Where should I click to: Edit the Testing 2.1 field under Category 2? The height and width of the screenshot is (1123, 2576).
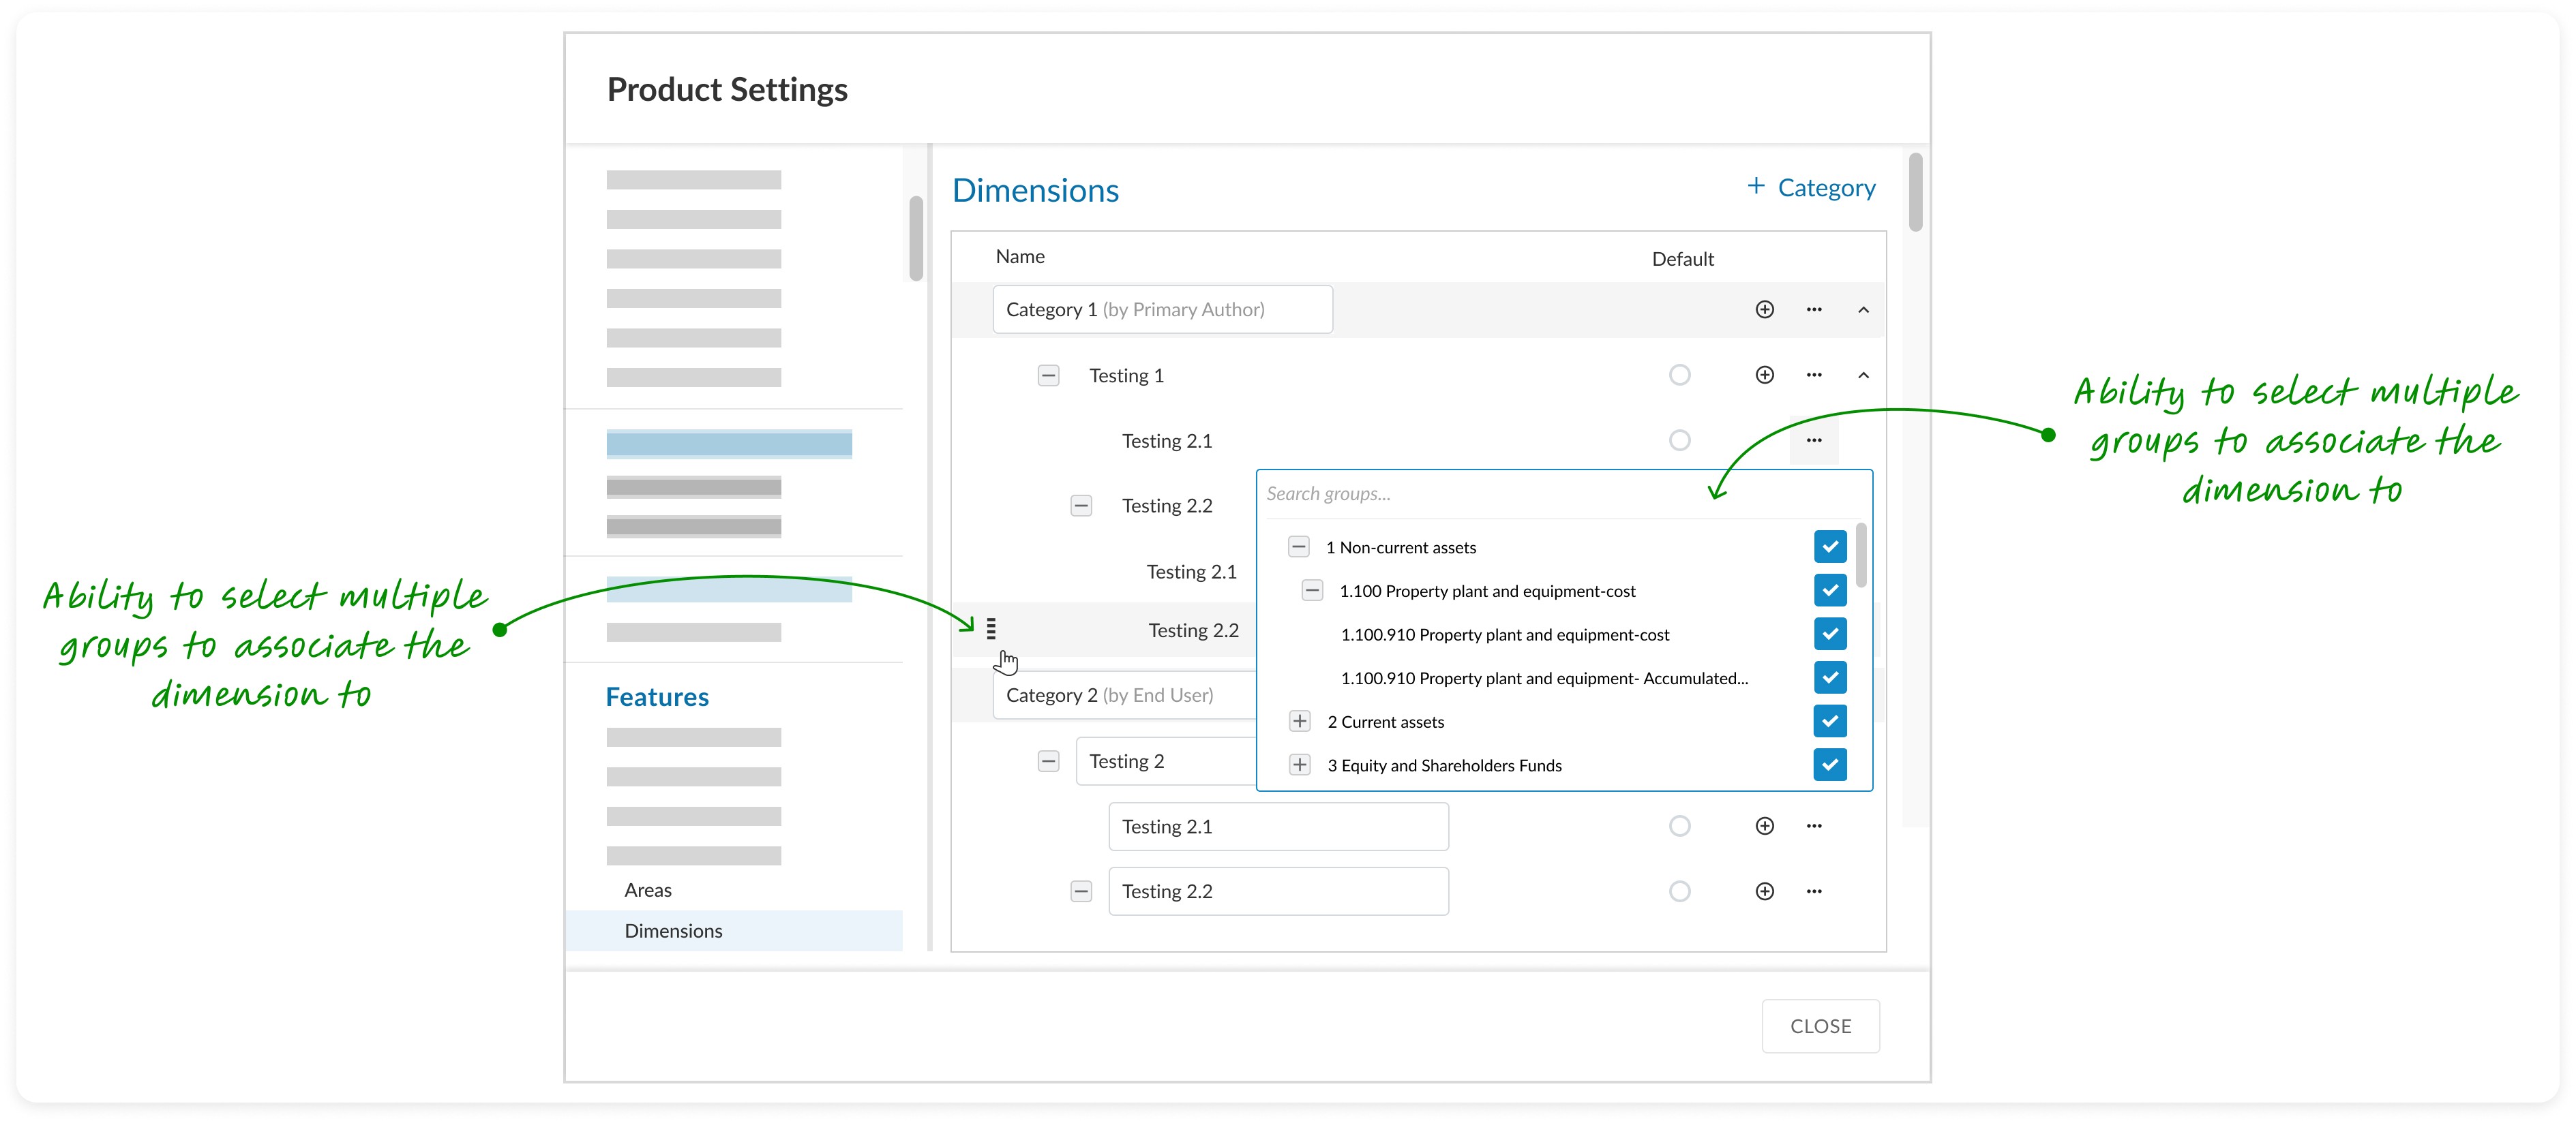(1278, 827)
